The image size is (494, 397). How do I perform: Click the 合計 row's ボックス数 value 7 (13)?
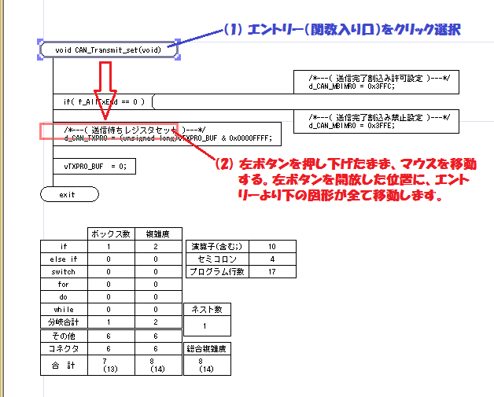click(x=111, y=366)
